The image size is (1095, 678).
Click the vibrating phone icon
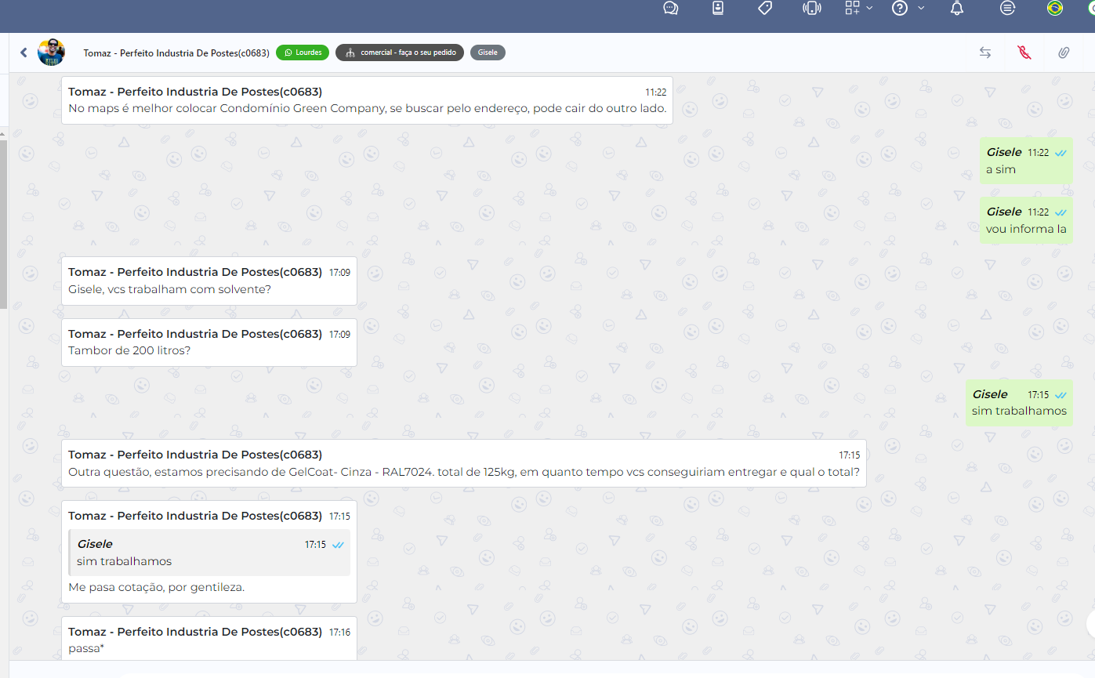(811, 8)
